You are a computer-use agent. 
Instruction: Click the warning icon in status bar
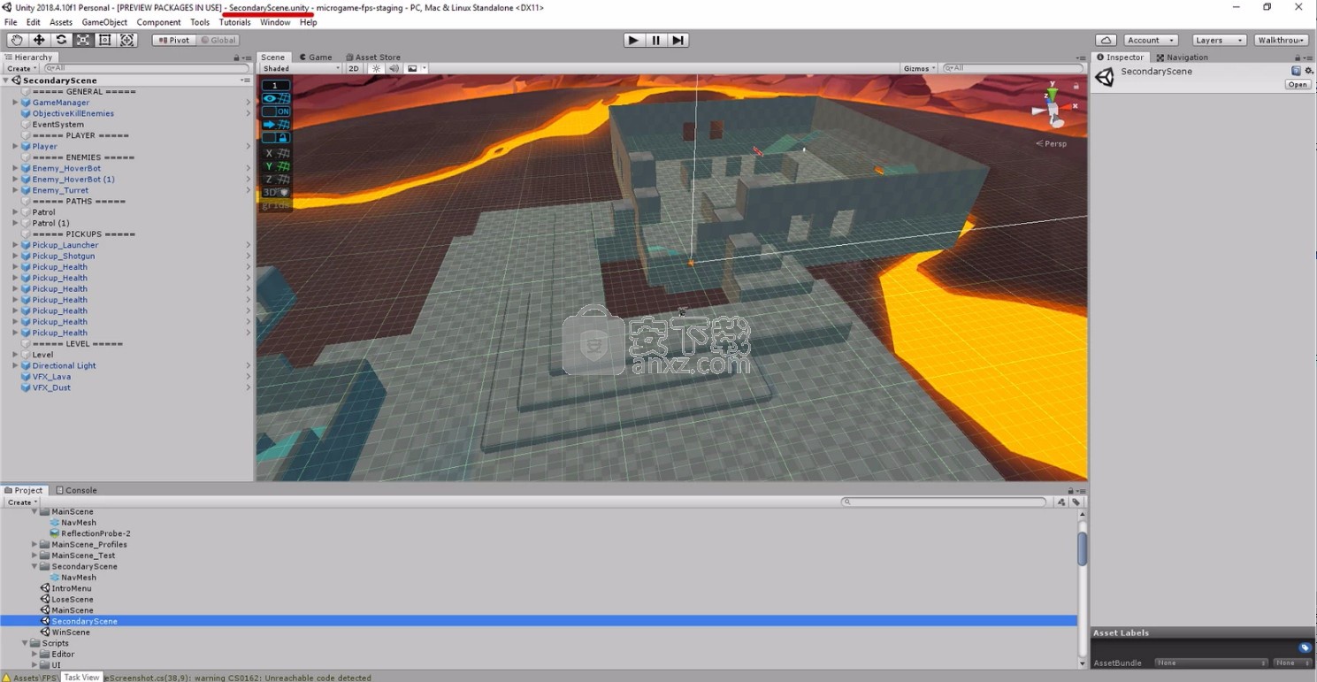[x=6, y=677]
